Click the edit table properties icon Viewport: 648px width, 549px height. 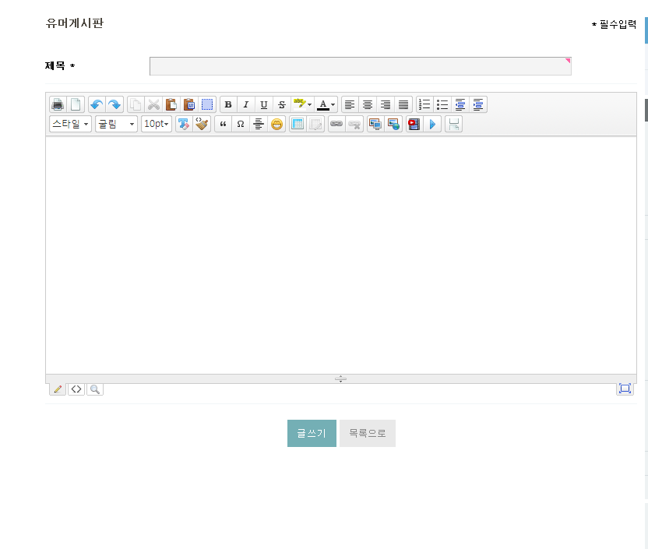[x=315, y=124]
